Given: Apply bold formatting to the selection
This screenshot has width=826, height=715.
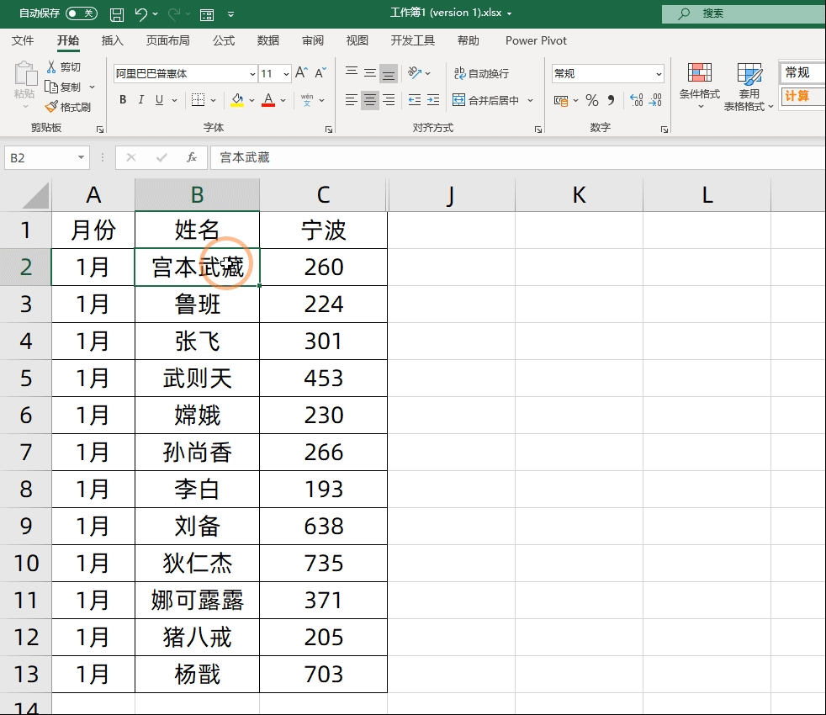Looking at the screenshot, I should click(123, 99).
